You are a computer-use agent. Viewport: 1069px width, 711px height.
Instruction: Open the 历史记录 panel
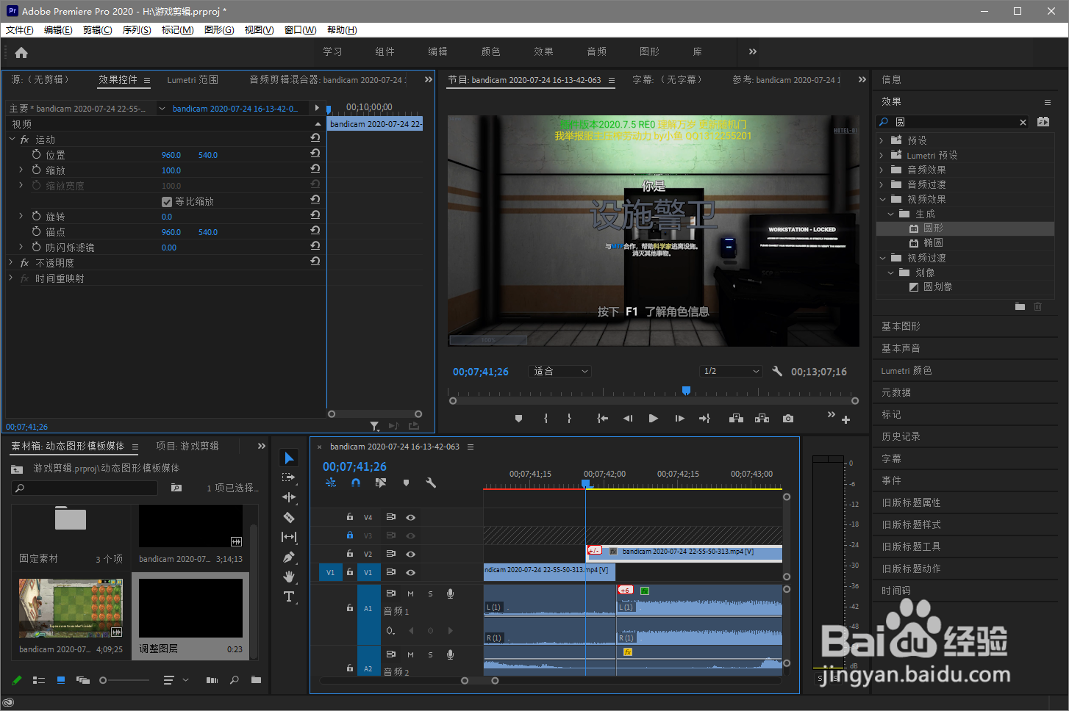(901, 436)
